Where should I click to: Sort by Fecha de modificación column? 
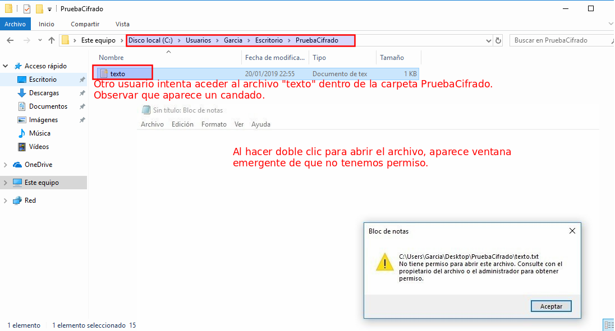(274, 58)
